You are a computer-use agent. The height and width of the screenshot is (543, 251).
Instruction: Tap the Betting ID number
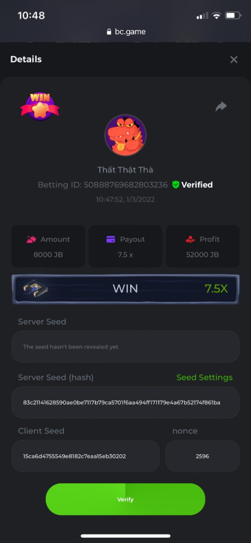click(126, 185)
